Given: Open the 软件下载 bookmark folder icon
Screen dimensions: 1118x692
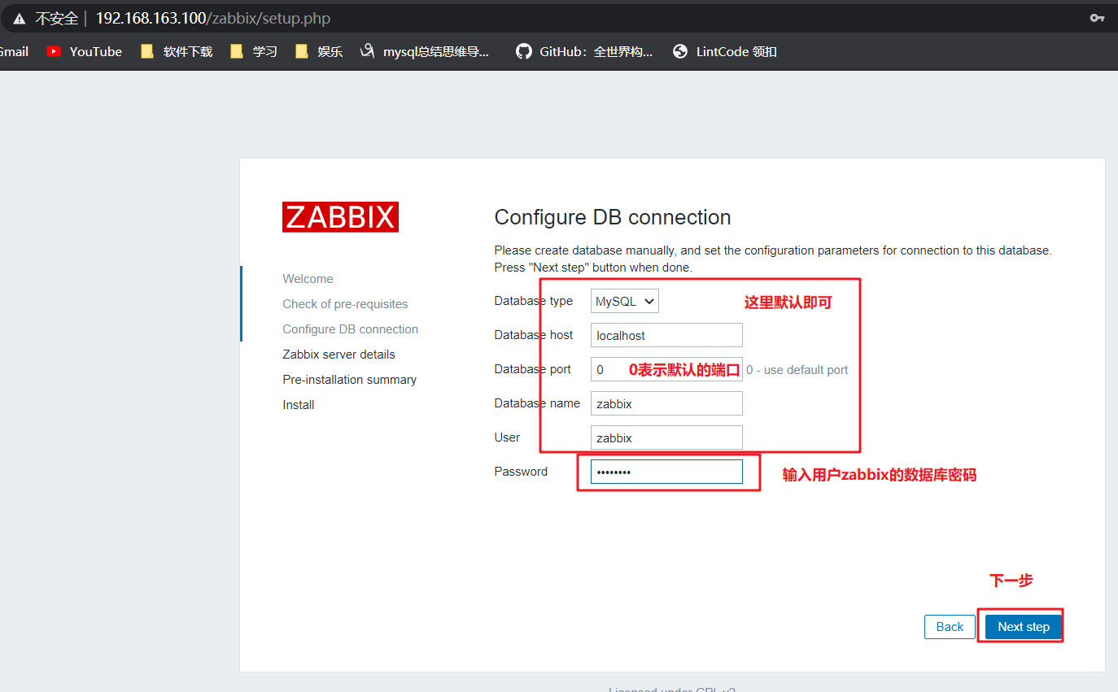Looking at the screenshot, I should (x=146, y=50).
